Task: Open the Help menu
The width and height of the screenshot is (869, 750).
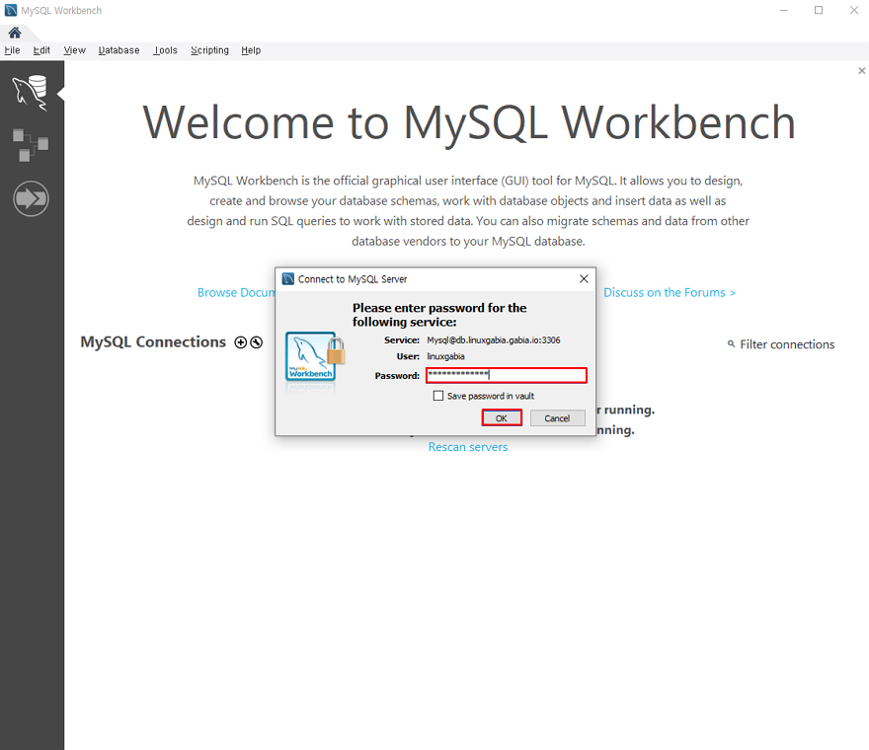Action: 251,50
